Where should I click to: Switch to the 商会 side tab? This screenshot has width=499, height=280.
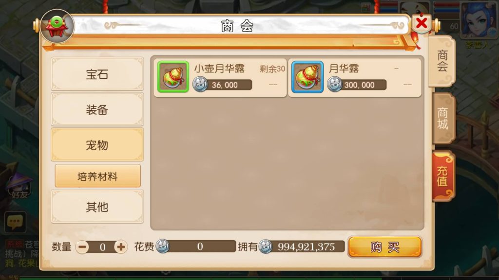(442, 61)
